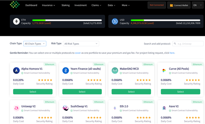The width and height of the screenshot is (205, 124).
Task: Click the Eth 2.0 logo icon
Action: (115, 108)
